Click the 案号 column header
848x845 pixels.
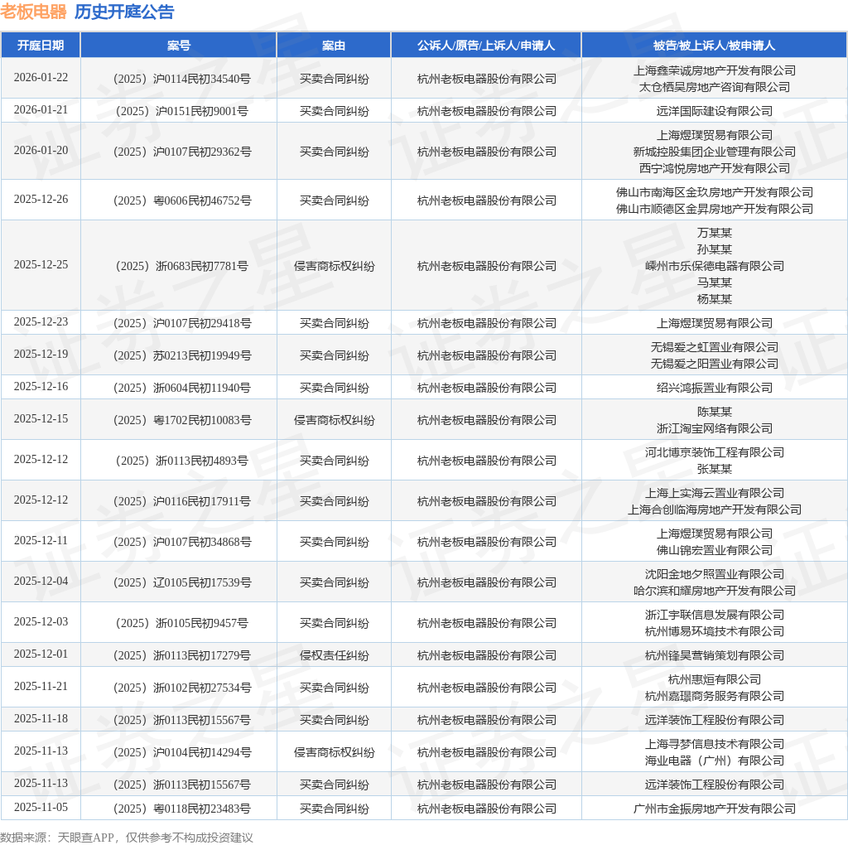click(x=179, y=46)
